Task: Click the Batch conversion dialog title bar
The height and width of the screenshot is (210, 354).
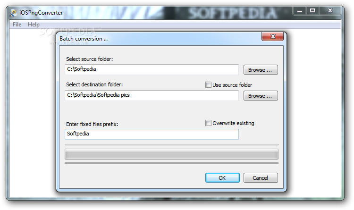Action: (x=159, y=39)
